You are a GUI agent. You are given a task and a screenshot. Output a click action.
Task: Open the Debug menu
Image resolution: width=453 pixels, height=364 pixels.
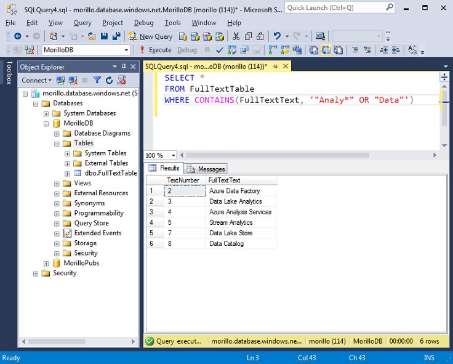click(143, 23)
